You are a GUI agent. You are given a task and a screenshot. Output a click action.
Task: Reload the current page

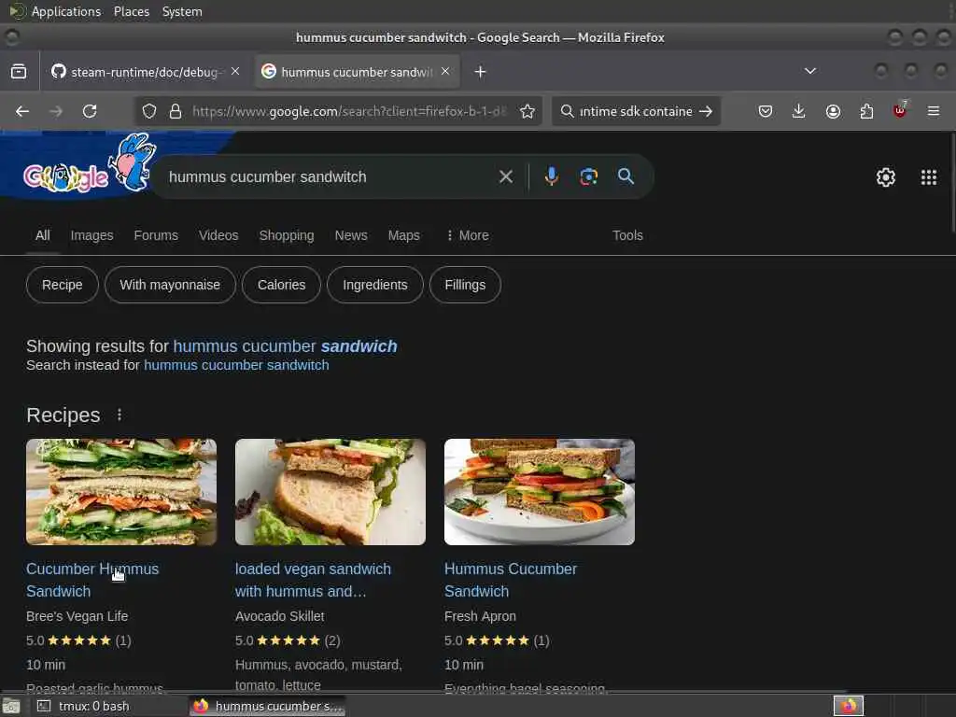point(90,111)
